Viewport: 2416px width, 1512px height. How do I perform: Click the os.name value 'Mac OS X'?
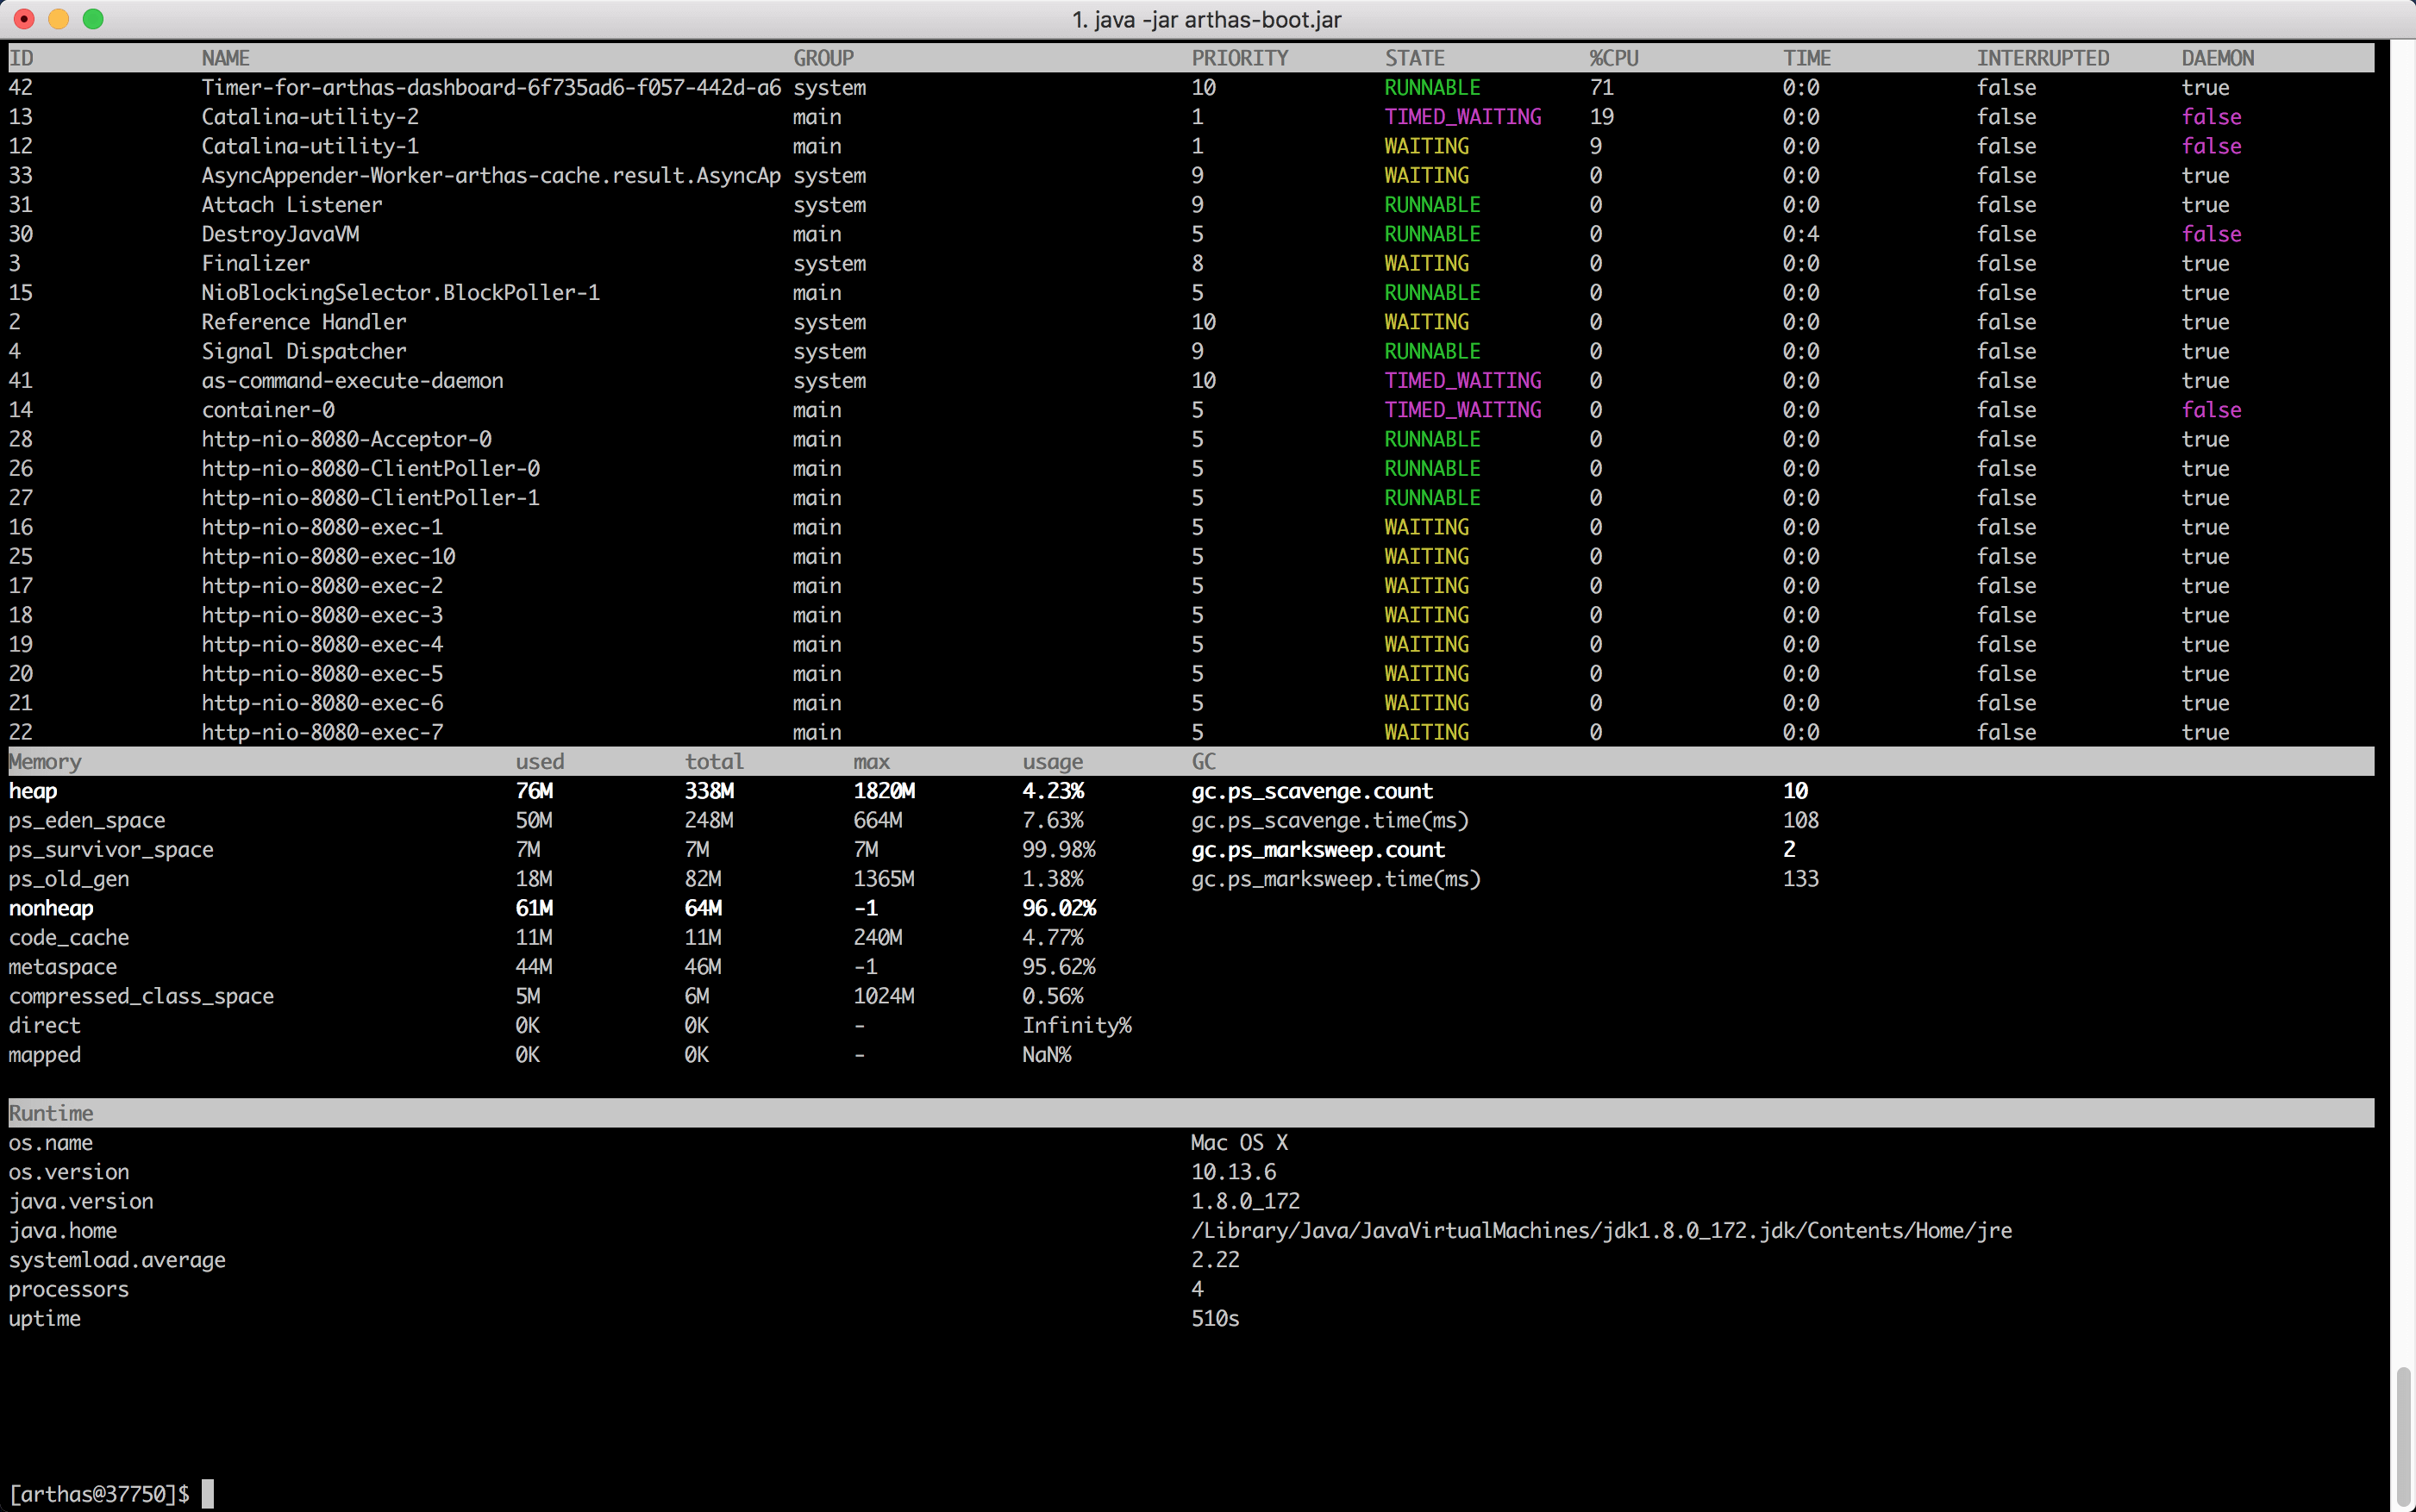click(1239, 1143)
